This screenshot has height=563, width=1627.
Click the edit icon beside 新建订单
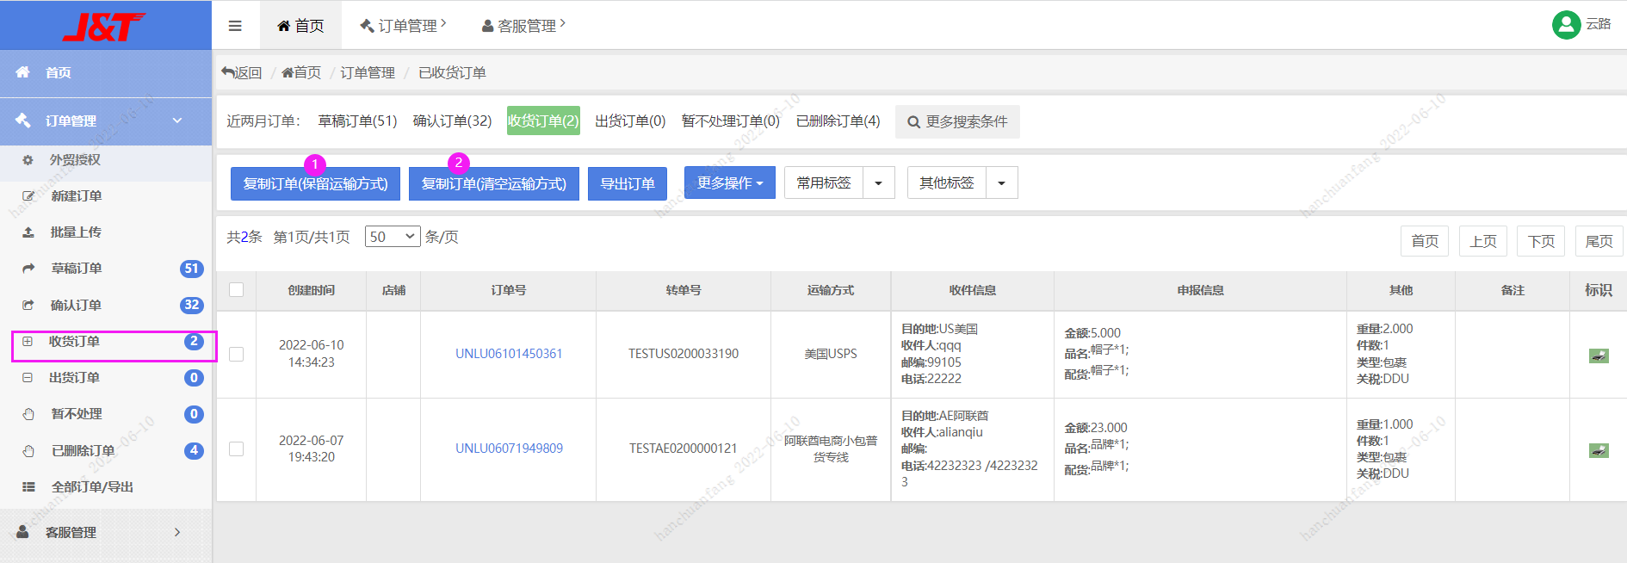(28, 196)
